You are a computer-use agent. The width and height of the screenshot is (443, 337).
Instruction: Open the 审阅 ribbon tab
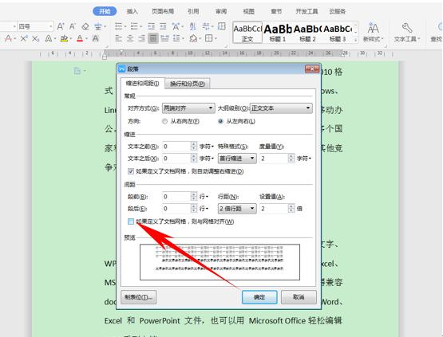click(221, 11)
